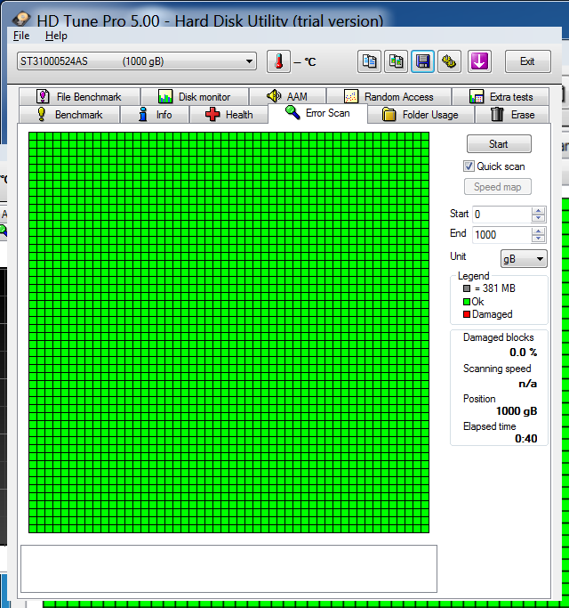Toggle the Quick scan checkbox
569x608 pixels.
(x=469, y=166)
